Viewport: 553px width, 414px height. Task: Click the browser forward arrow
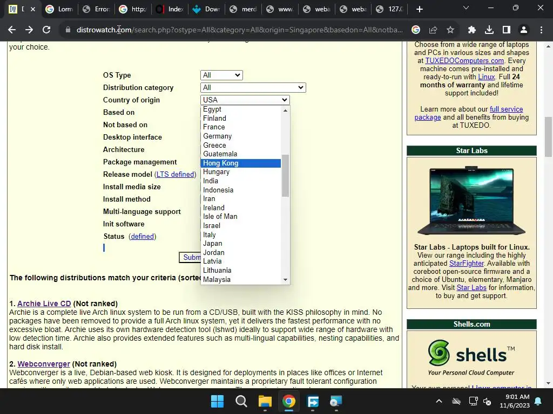[29, 30]
